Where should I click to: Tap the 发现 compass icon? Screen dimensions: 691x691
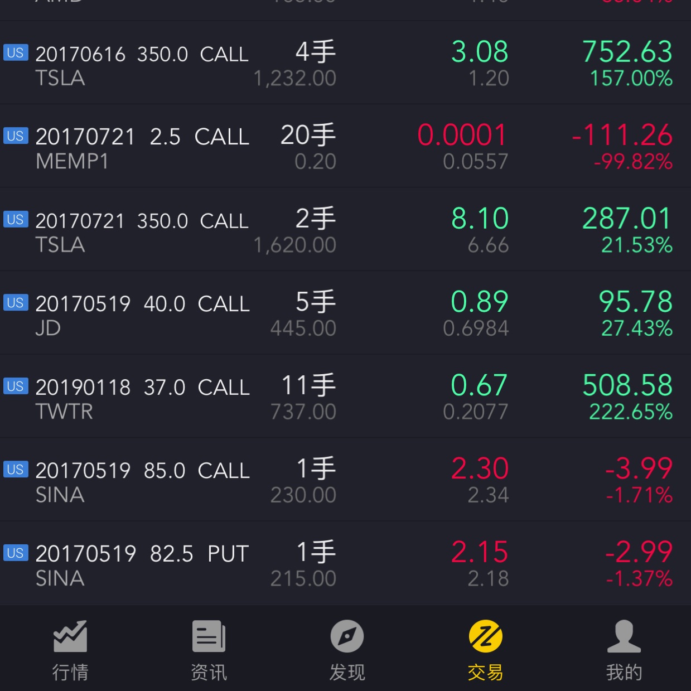[x=347, y=636]
